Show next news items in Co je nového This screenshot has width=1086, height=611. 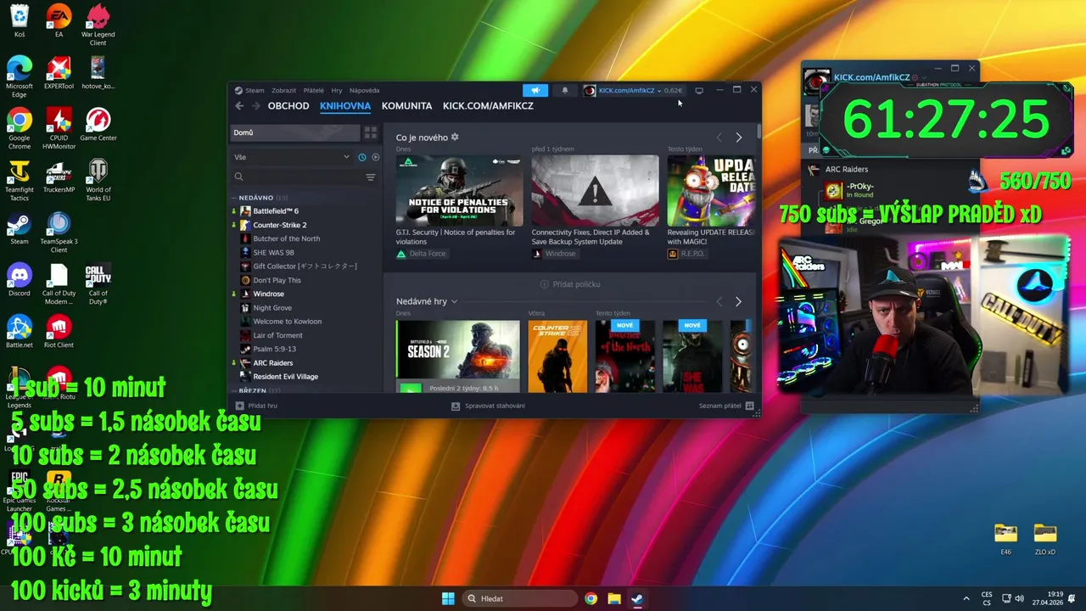point(738,137)
